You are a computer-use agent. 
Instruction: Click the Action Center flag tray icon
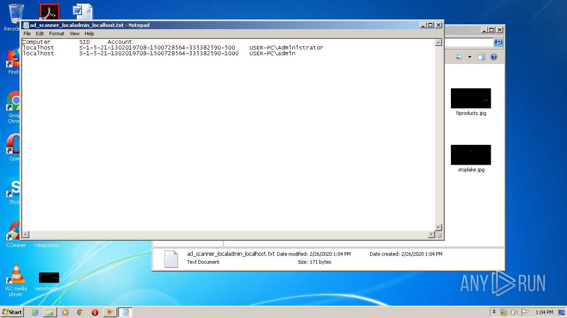(x=525, y=312)
